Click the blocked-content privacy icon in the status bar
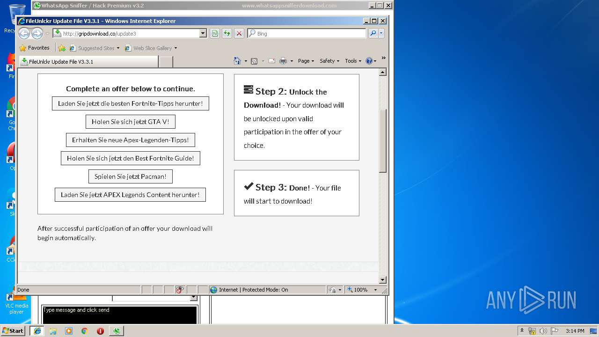 (x=180, y=290)
